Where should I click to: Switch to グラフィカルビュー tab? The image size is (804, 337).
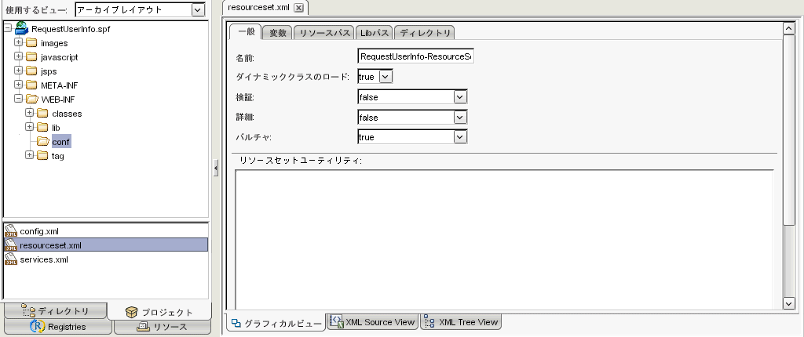[276, 323]
